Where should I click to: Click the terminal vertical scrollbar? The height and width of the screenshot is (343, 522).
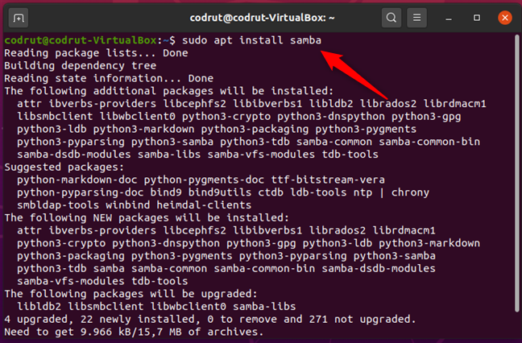(516, 173)
